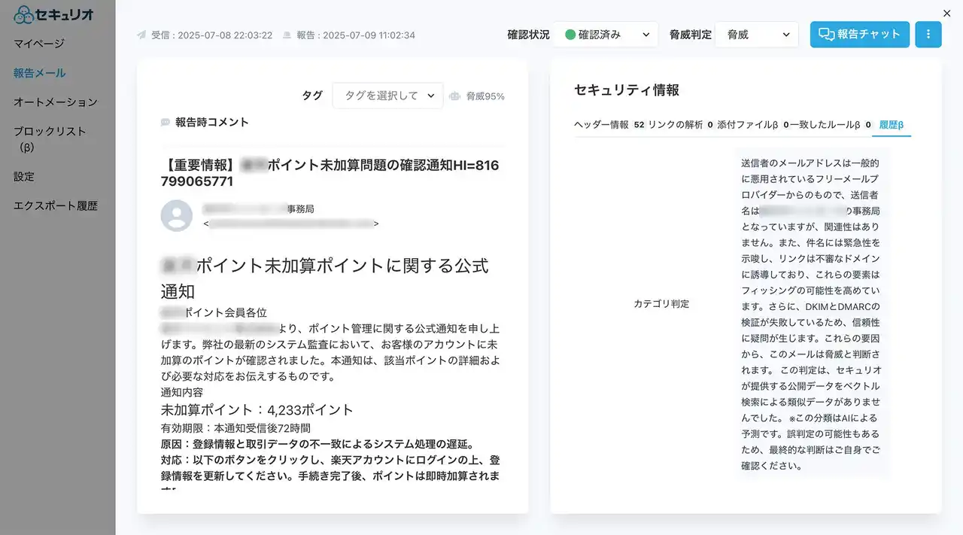This screenshot has height=535, width=963.
Task: Open the タグを選択して tag selector
Action: tap(387, 96)
